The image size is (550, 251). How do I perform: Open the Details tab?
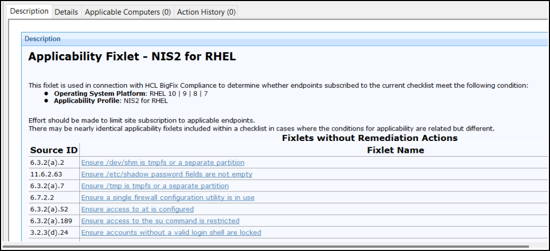66,12
